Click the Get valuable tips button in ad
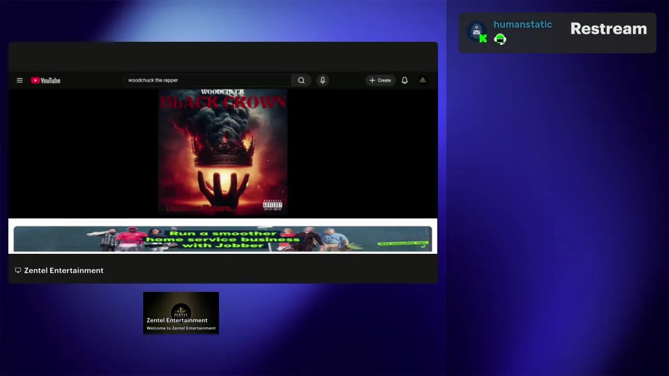 (403, 244)
